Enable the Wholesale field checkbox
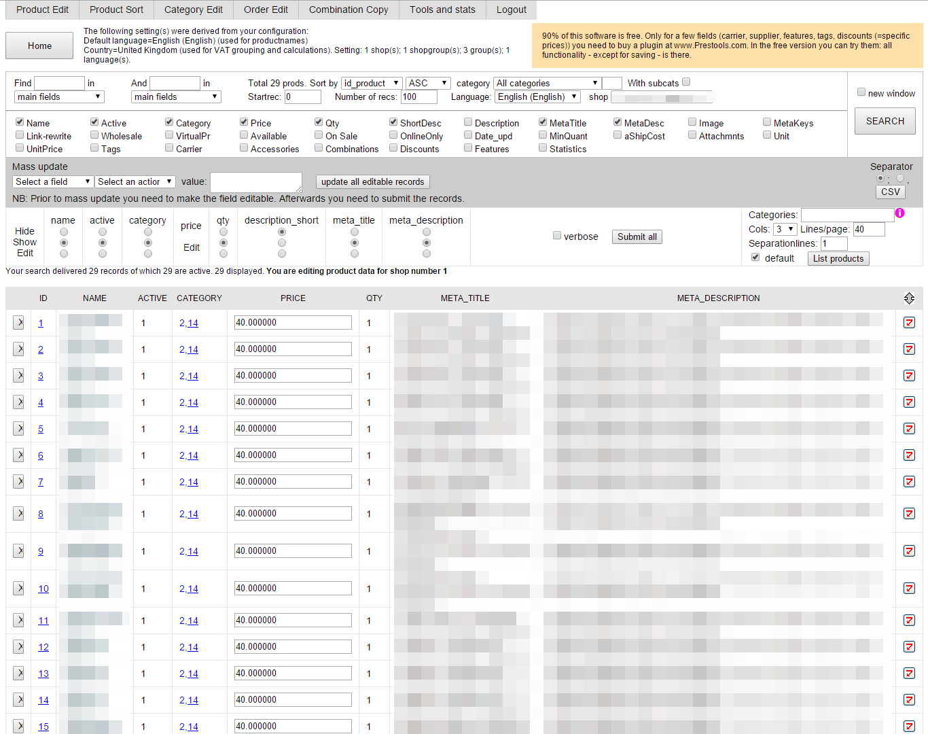The height and width of the screenshot is (734, 928). [94, 135]
